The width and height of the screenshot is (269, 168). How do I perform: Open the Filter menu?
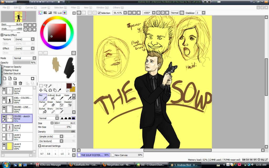click(75, 8)
